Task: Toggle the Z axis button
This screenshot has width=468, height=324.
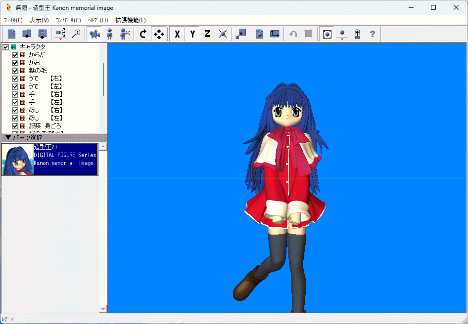Action: pos(207,34)
